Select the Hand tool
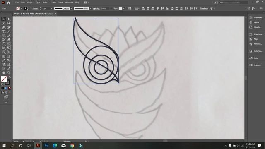This screenshot has height=149, width=265. point(4,73)
